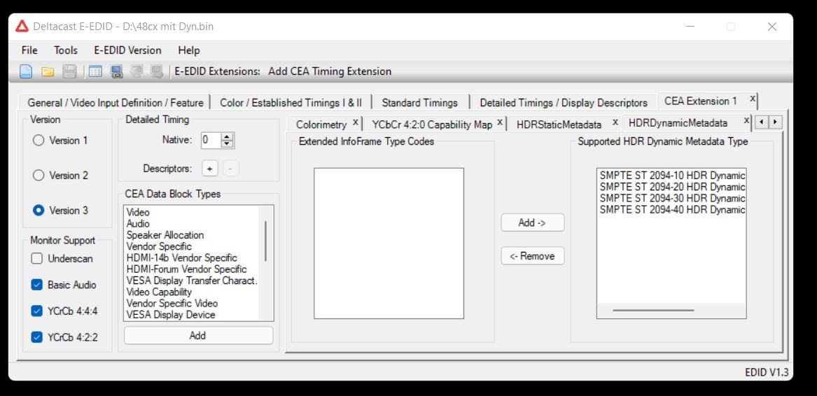Select the Vendor Specific data block type
This screenshot has height=396, width=817.
click(x=159, y=246)
